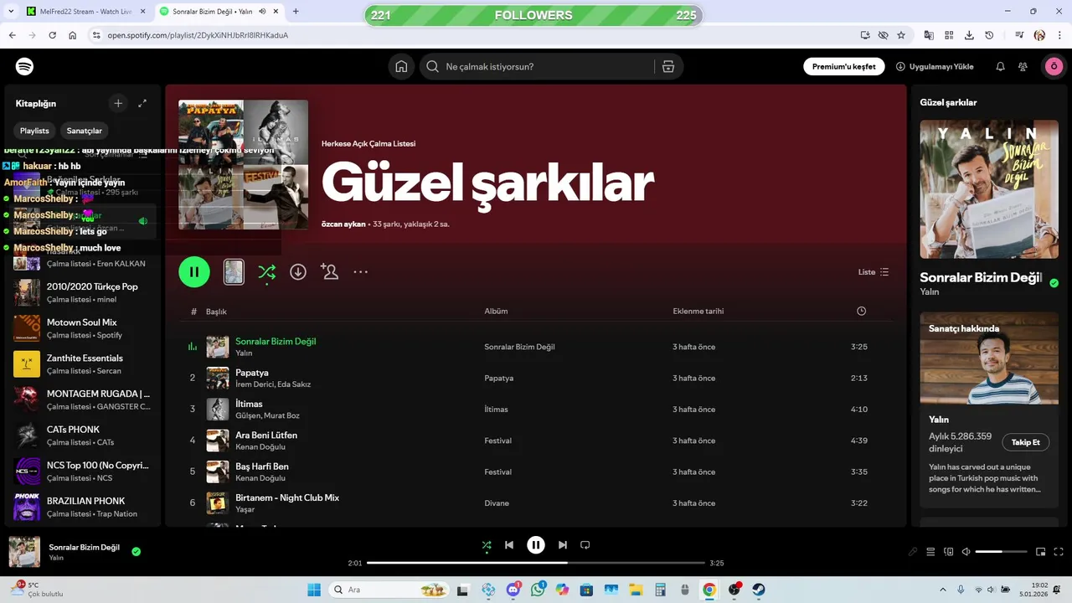Toggle repeat mode in the player

[585, 545]
